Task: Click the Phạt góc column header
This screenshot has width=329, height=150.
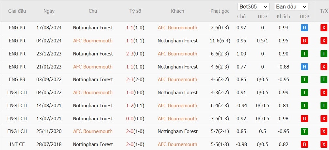Action: [220, 11]
